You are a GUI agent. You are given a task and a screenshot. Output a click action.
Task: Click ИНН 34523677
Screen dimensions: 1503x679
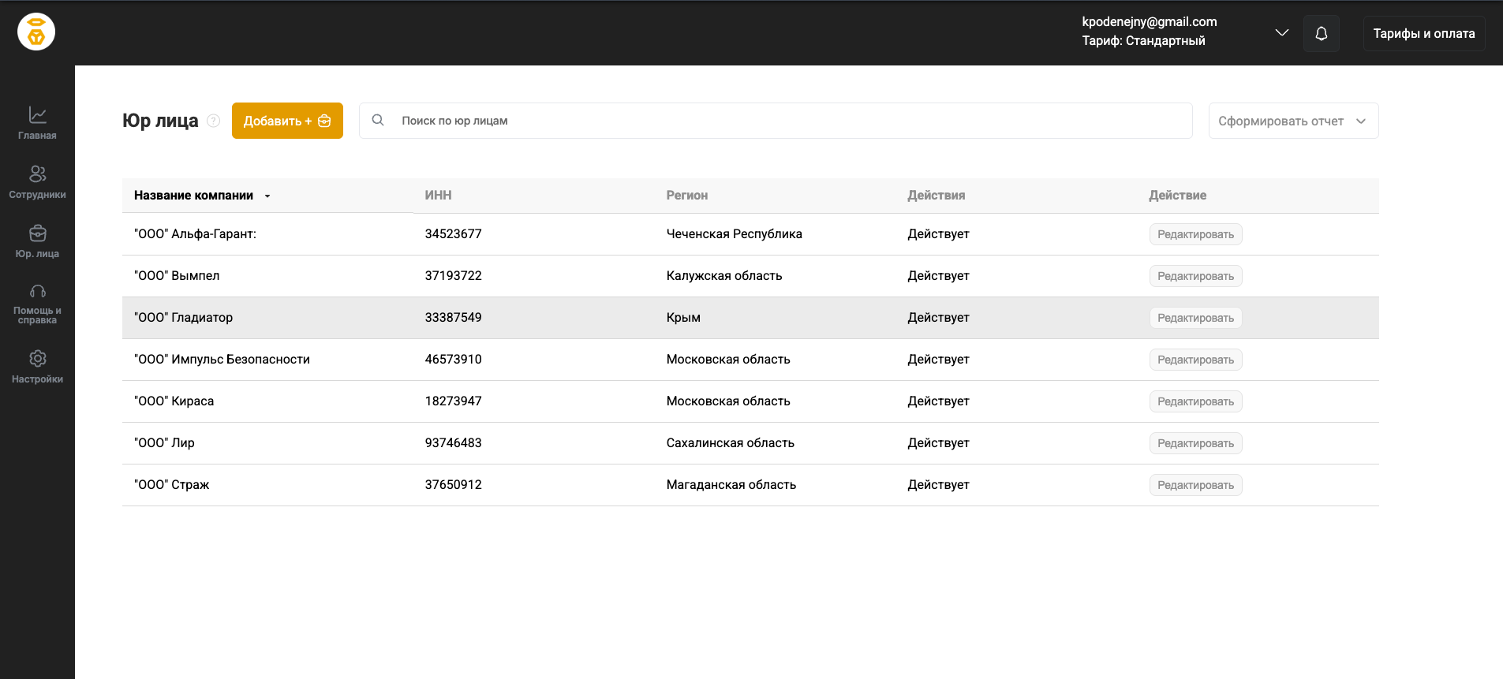tap(453, 234)
